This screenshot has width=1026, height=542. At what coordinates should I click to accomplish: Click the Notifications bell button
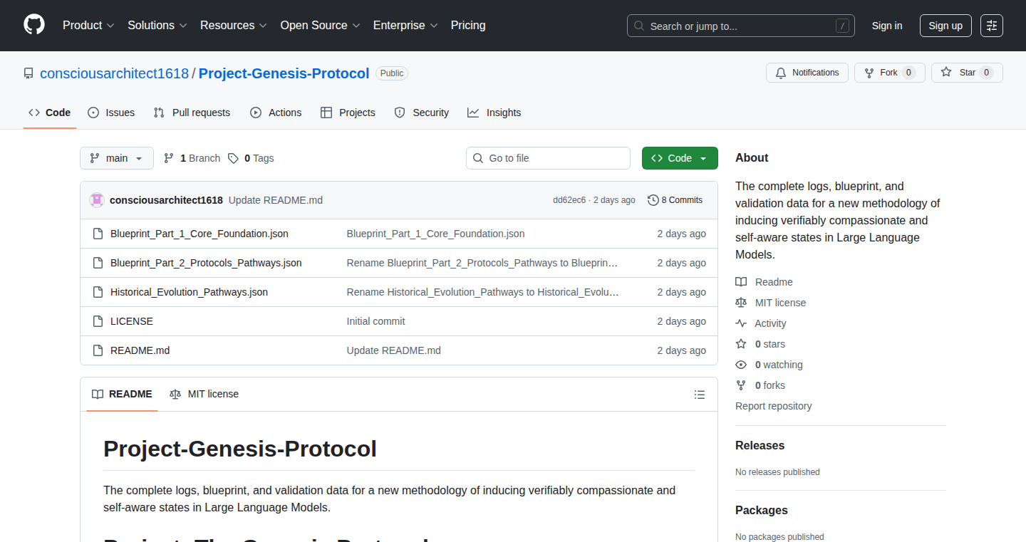click(807, 73)
